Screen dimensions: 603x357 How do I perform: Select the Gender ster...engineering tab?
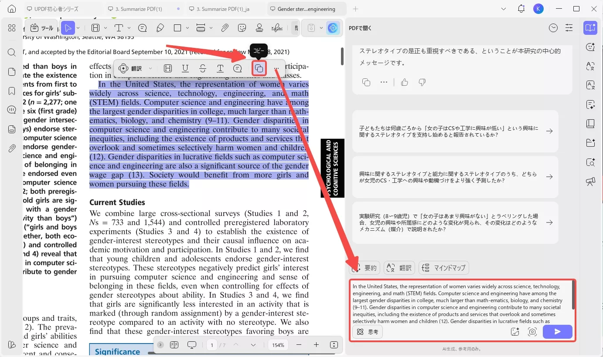pos(307,9)
